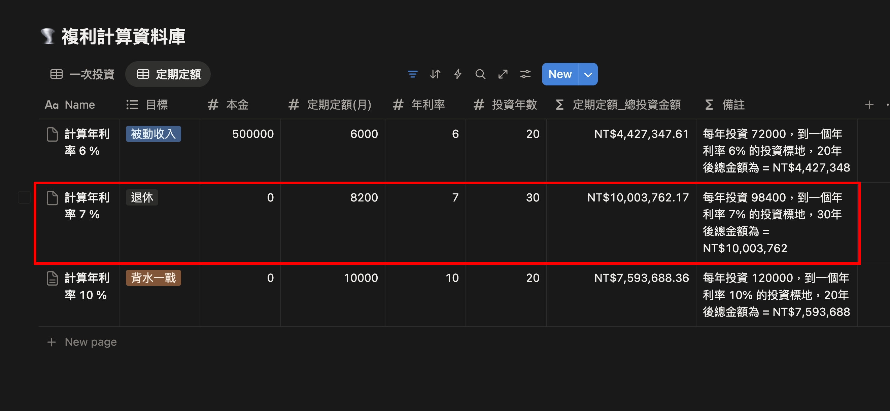
Task: Click the expand to full page icon
Action: pos(503,74)
